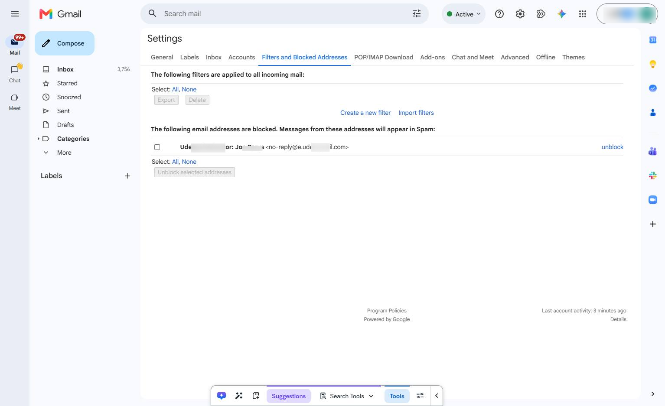Click the Import filters link
665x406 pixels.
[416, 113]
